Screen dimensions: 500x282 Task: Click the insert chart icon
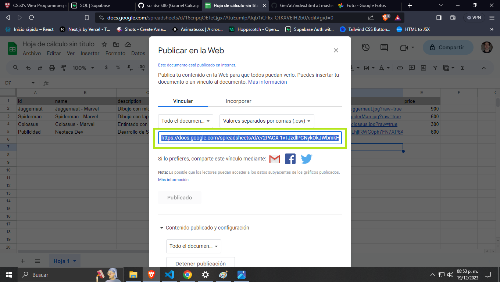(x=424, y=68)
